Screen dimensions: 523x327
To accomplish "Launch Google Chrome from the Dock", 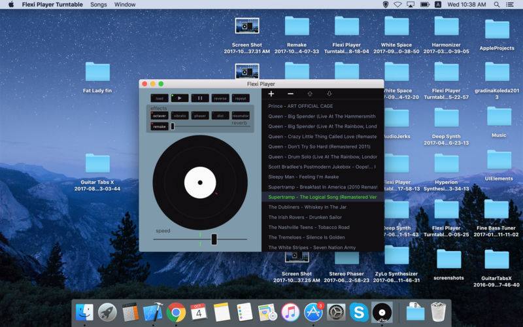I will [176, 313].
